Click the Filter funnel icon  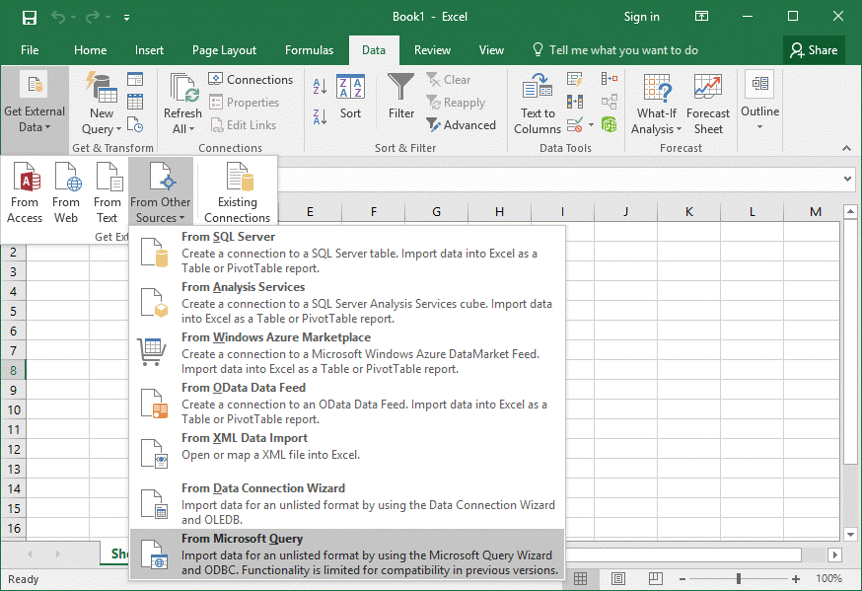click(401, 98)
